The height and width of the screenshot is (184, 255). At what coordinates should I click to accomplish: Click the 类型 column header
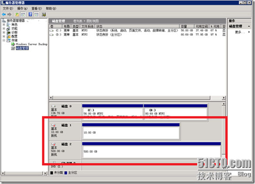click(75, 26)
